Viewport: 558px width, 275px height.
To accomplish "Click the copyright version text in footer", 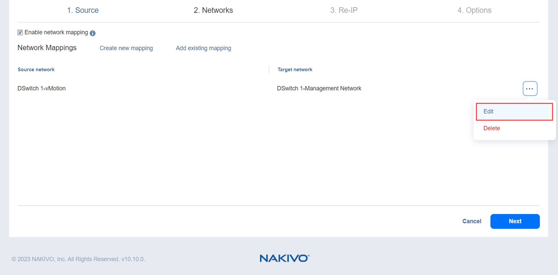I will click(x=78, y=259).
